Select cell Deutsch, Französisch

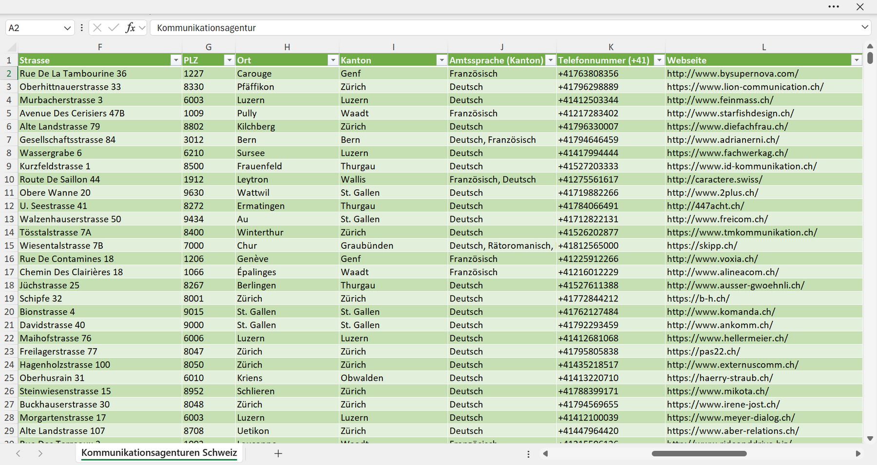coord(502,140)
